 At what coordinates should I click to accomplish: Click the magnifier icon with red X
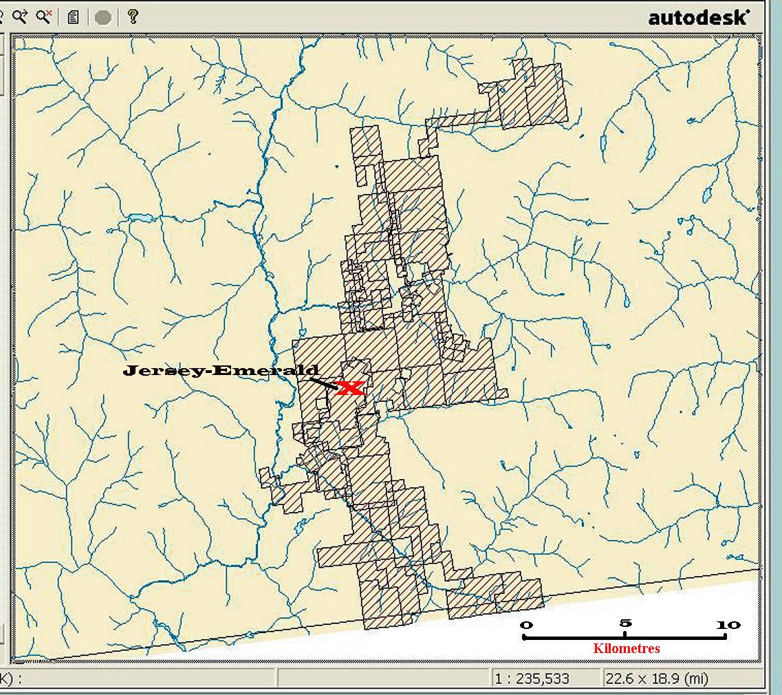click(45, 17)
